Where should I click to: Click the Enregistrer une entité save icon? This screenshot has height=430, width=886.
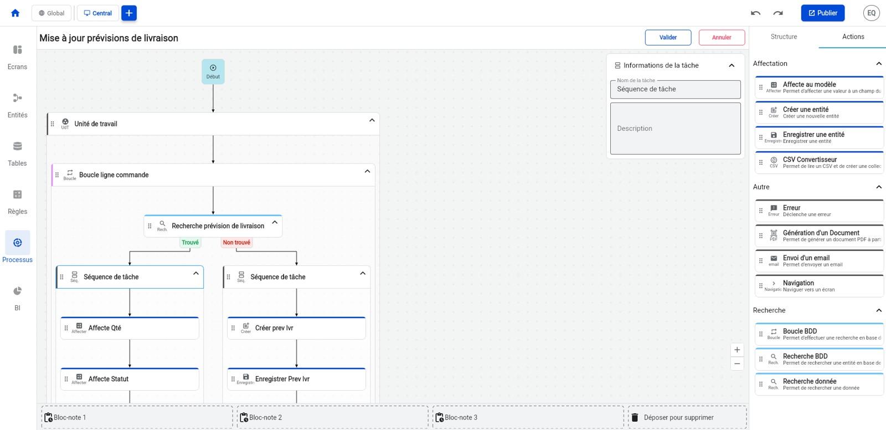coord(774,135)
